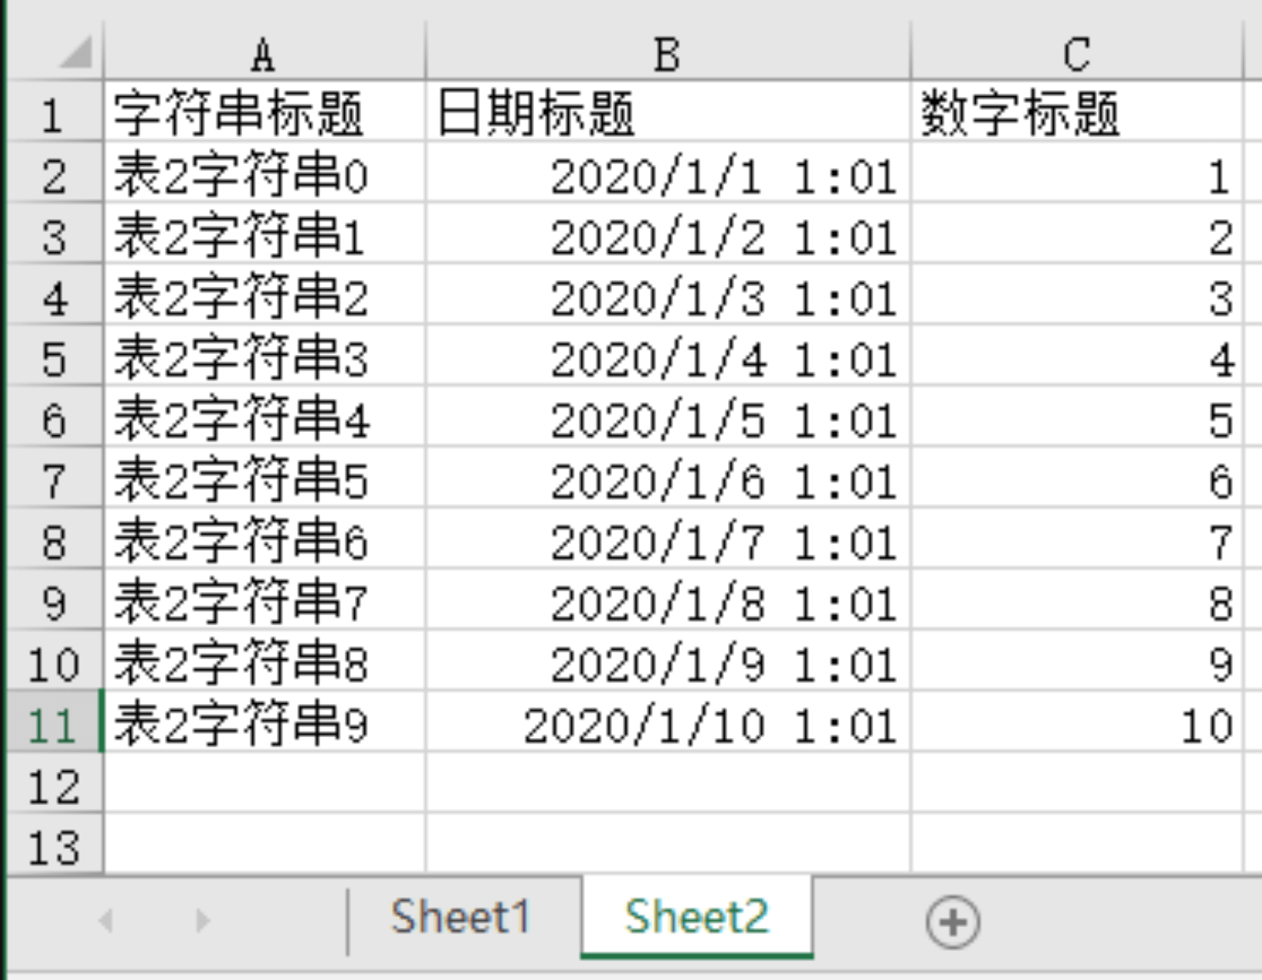
Task: Click the 数字标题 header cell
Action: point(1076,114)
